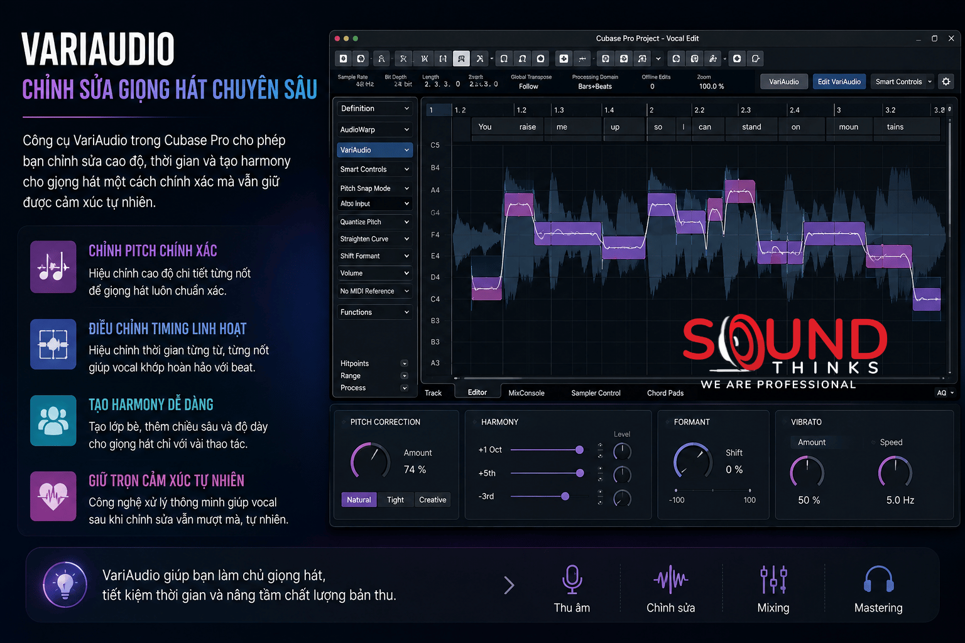Click the timing waveform icon beside Điều Chỉnh Timing
Viewport: 965px width, 643px height.
53,344
